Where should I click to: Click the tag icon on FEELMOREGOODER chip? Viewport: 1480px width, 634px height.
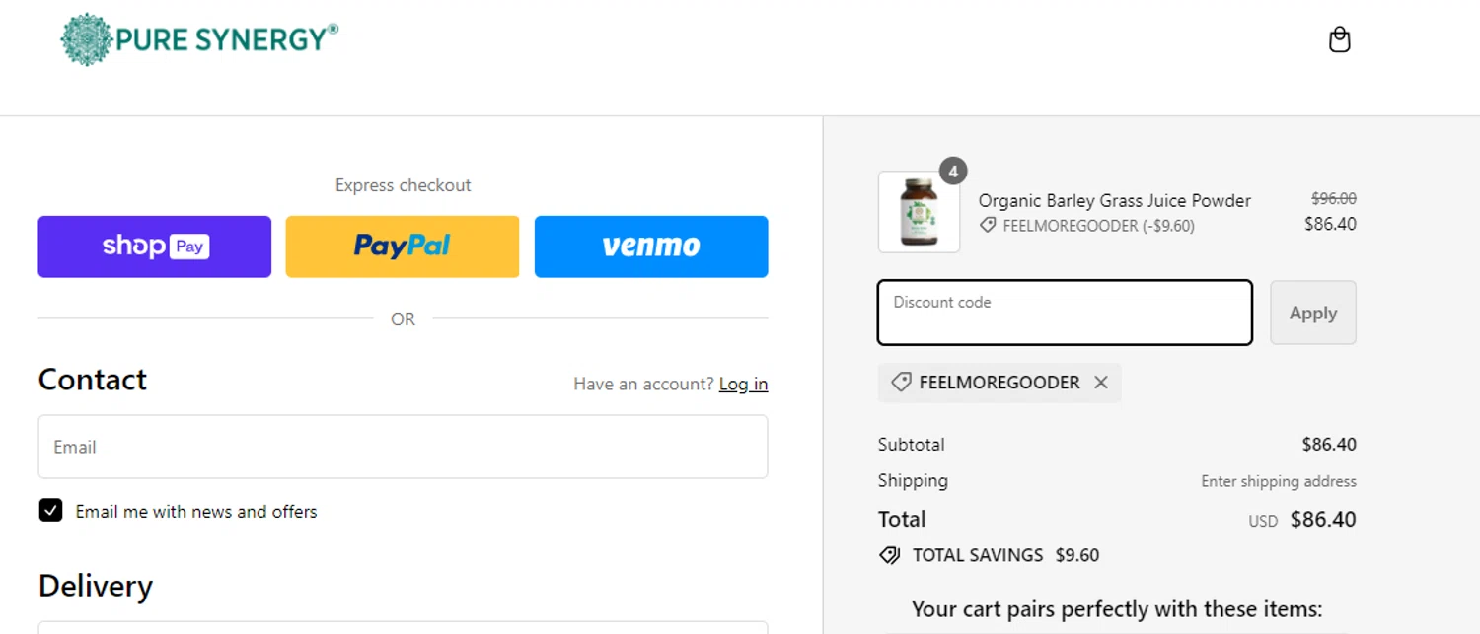click(x=901, y=383)
